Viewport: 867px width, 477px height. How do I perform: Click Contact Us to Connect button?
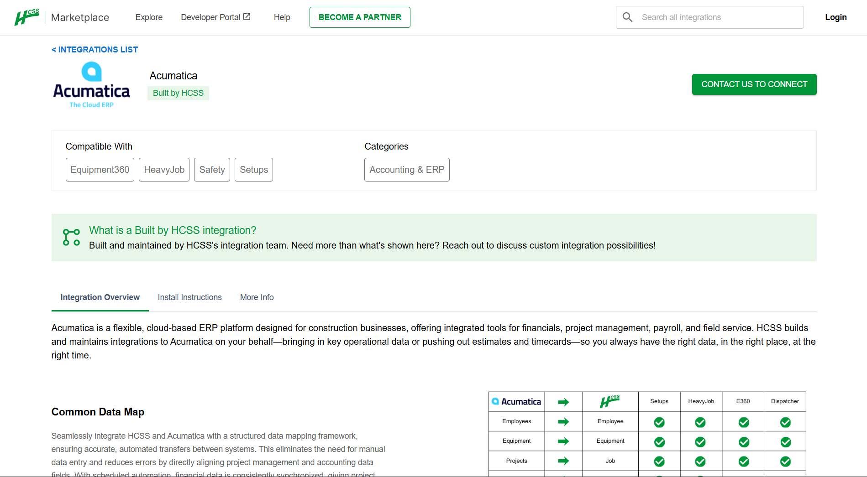[754, 84]
